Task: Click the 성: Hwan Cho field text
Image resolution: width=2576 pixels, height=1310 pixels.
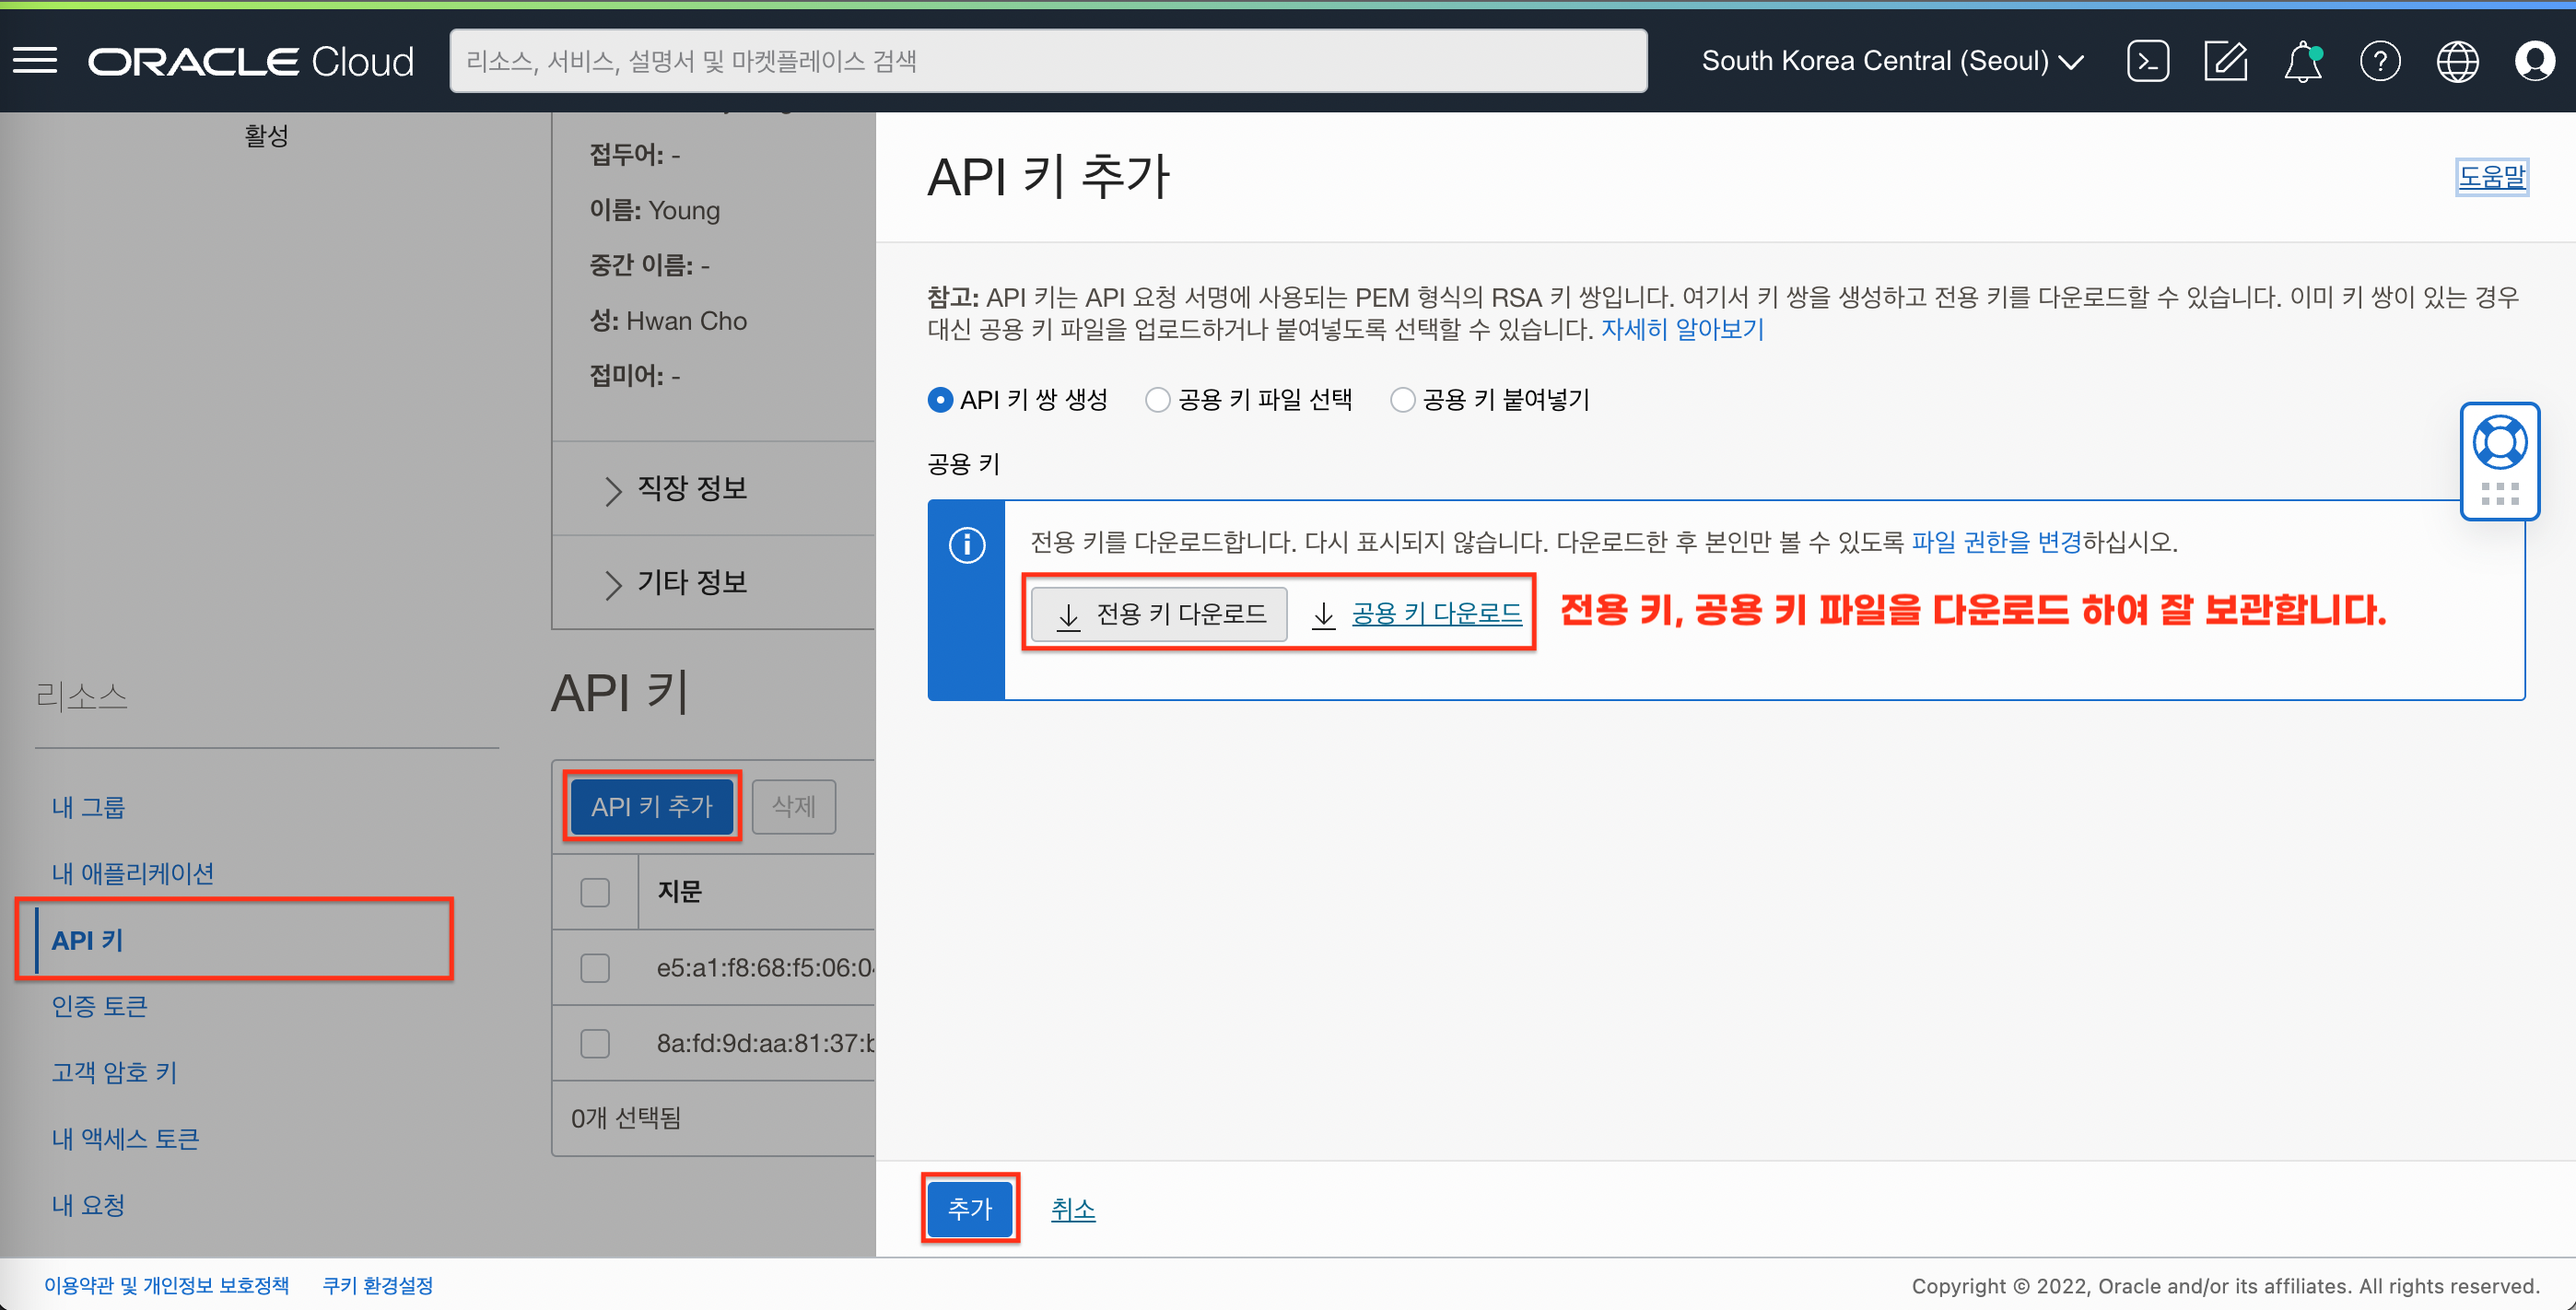Action: [668, 321]
